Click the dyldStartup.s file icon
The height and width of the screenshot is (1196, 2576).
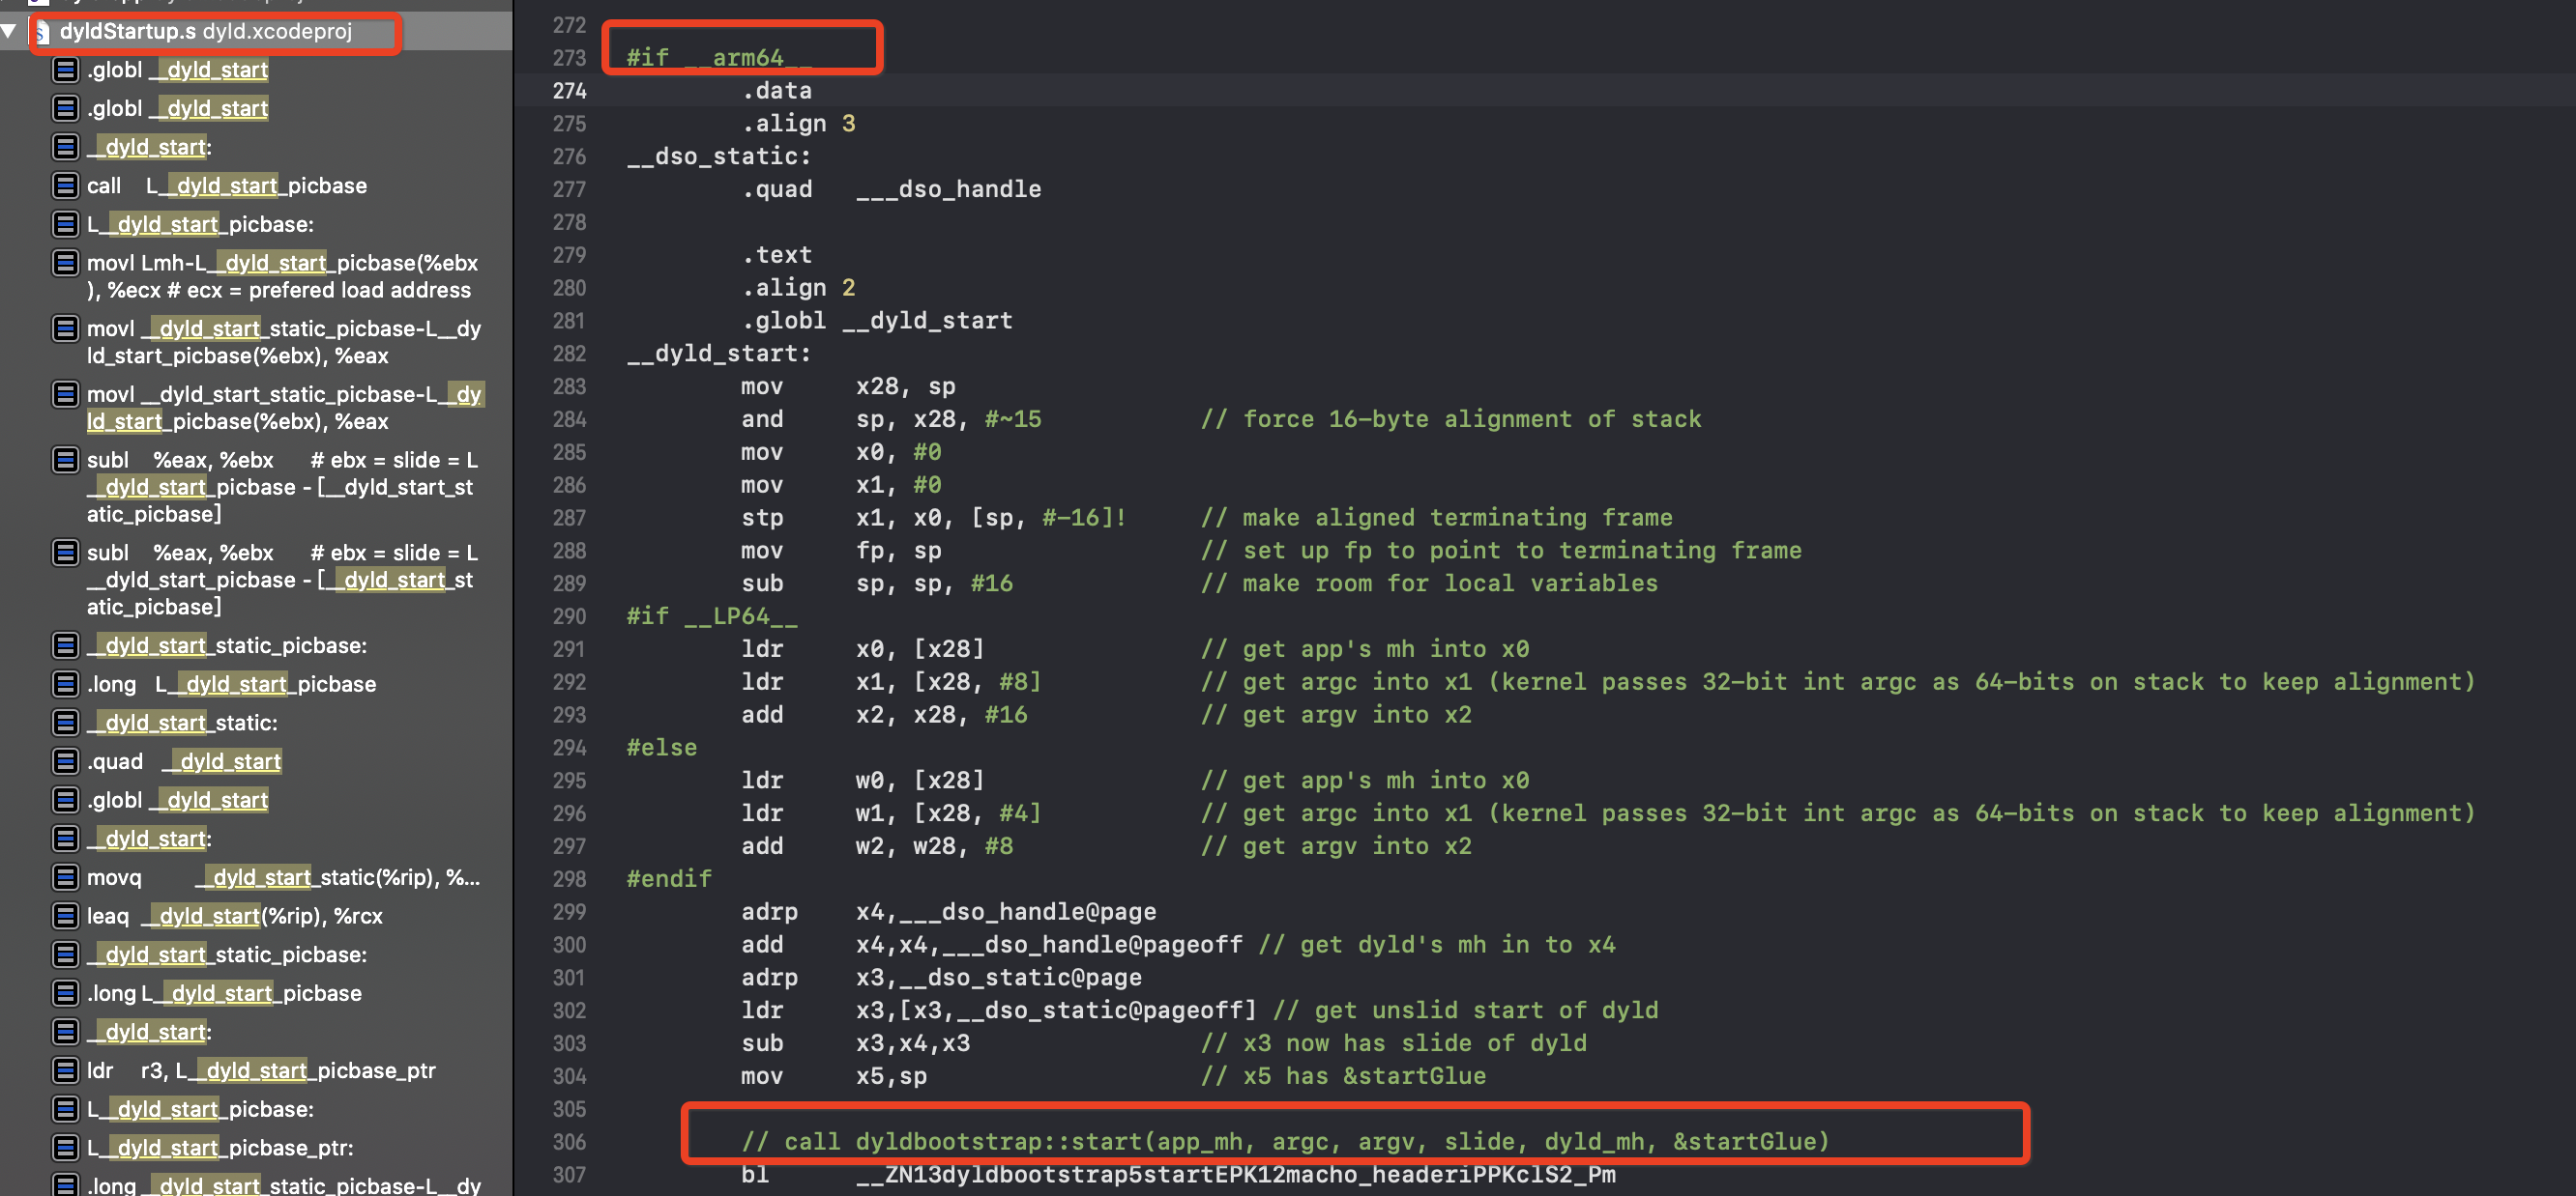point(43,32)
